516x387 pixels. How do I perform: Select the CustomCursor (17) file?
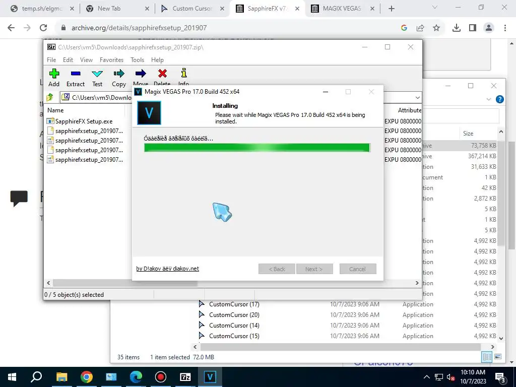(234, 304)
